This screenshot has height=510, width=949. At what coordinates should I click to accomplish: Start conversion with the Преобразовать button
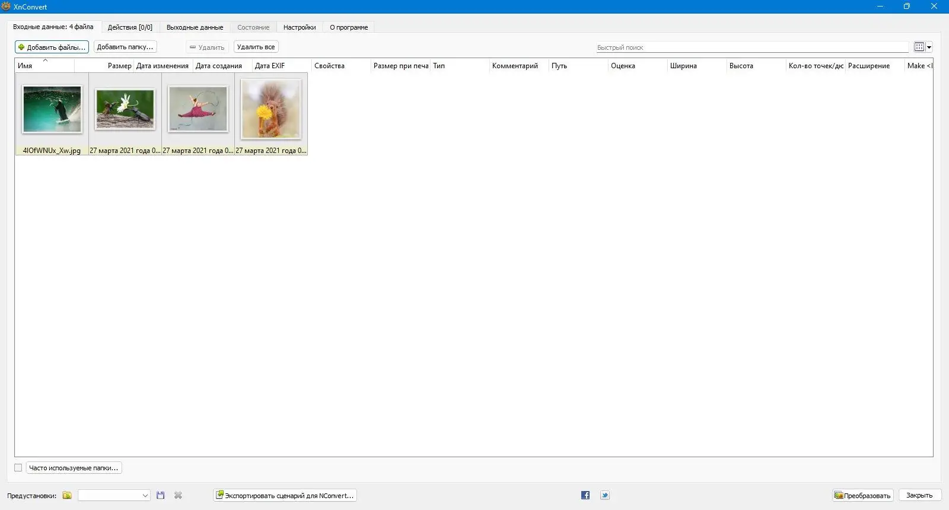pos(863,495)
